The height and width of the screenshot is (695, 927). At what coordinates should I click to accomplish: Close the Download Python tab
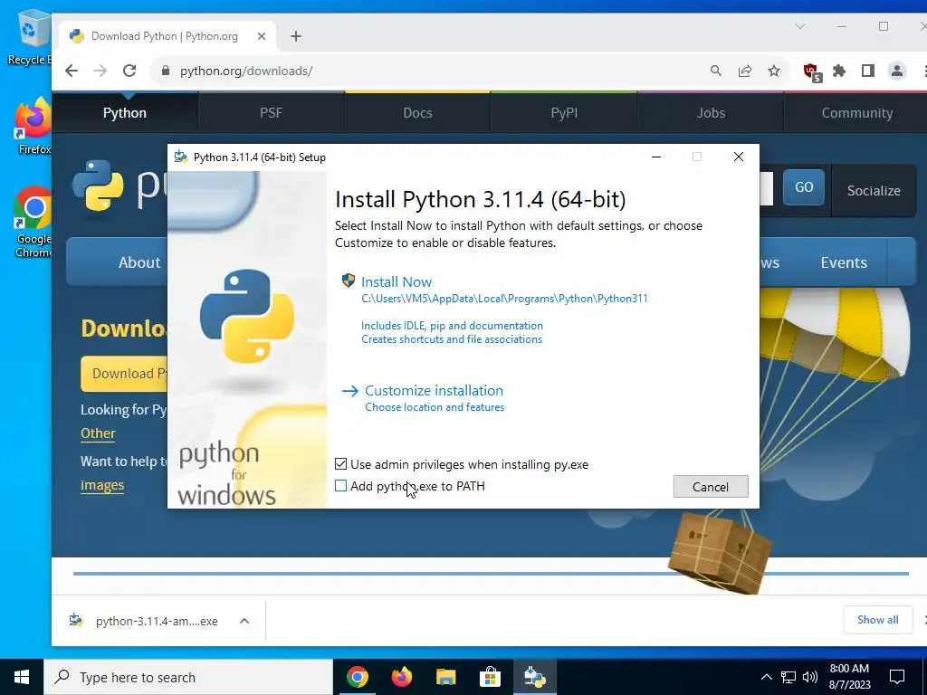(x=262, y=36)
